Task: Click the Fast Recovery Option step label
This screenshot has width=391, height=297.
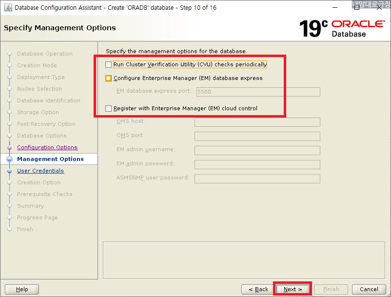Action: 46,124
